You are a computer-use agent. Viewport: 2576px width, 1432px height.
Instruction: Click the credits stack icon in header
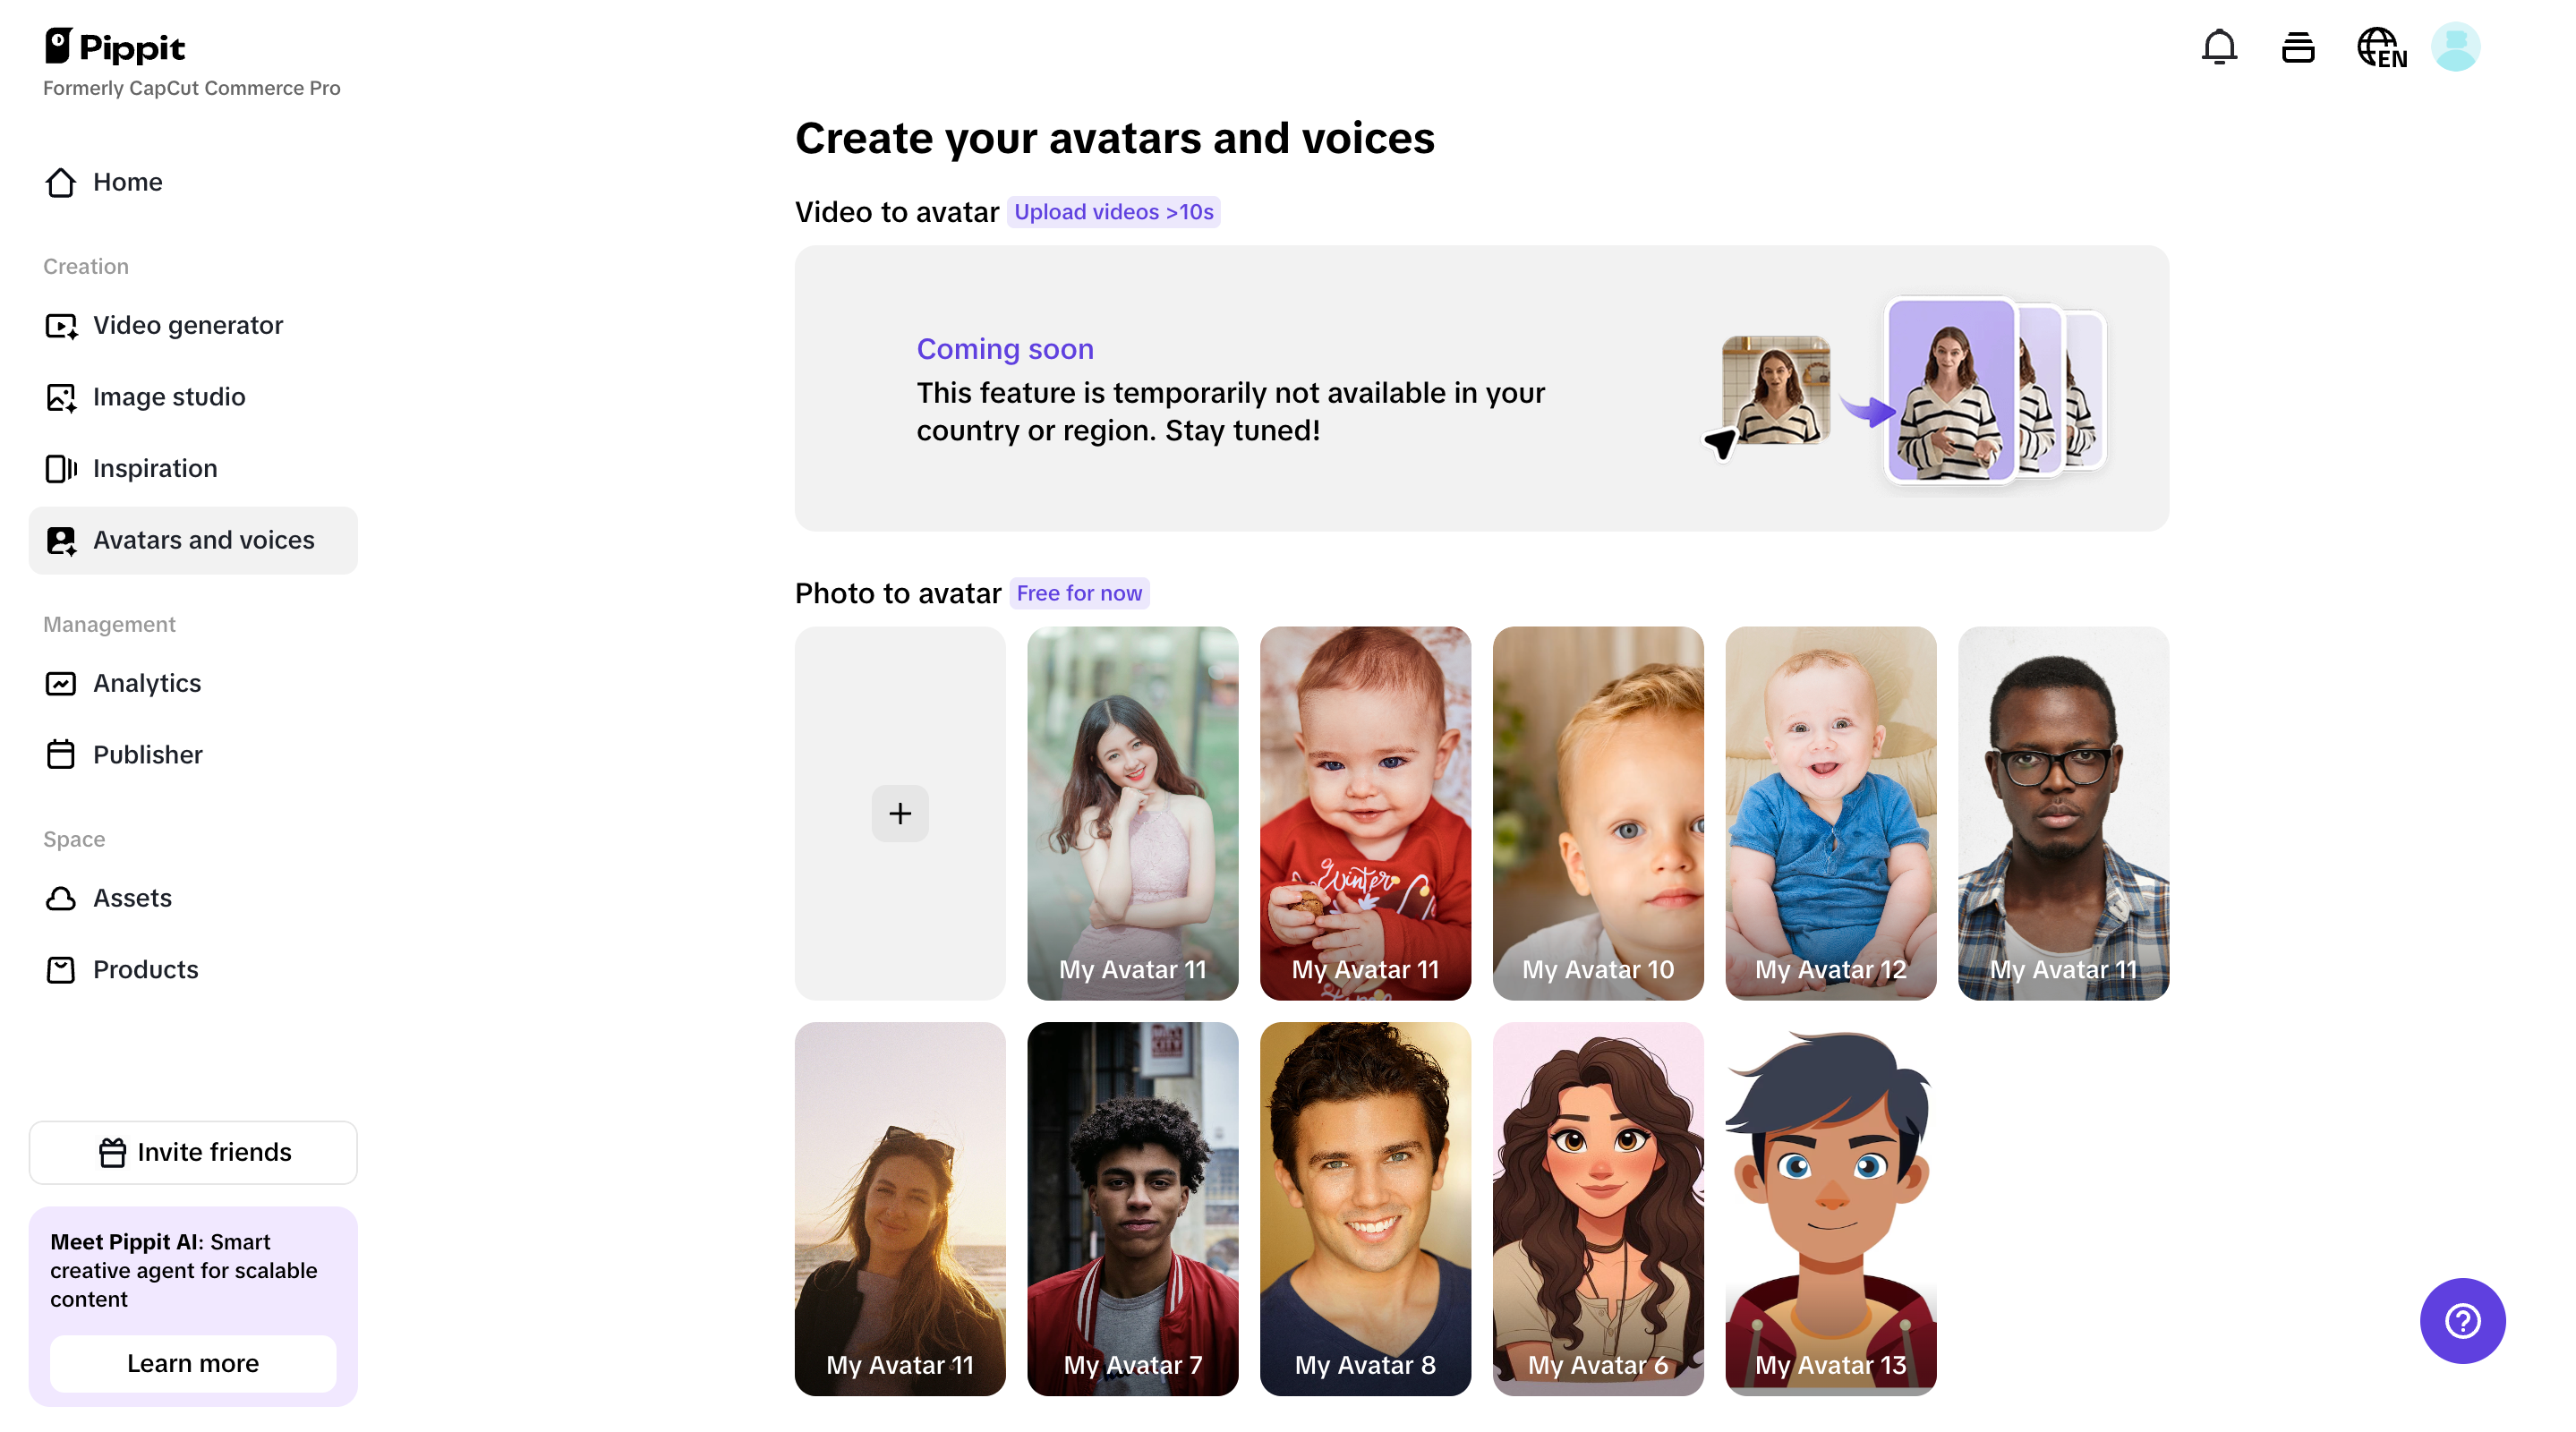click(2297, 47)
